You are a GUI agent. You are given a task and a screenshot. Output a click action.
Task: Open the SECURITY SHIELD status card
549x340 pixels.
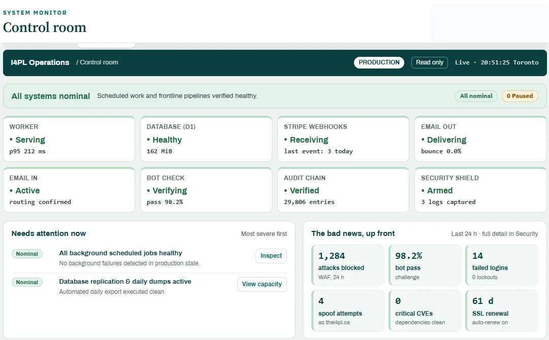[481, 190]
